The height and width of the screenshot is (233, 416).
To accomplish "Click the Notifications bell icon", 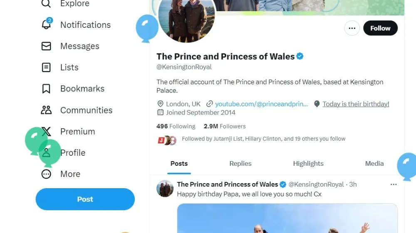I will (x=46, y=25).
